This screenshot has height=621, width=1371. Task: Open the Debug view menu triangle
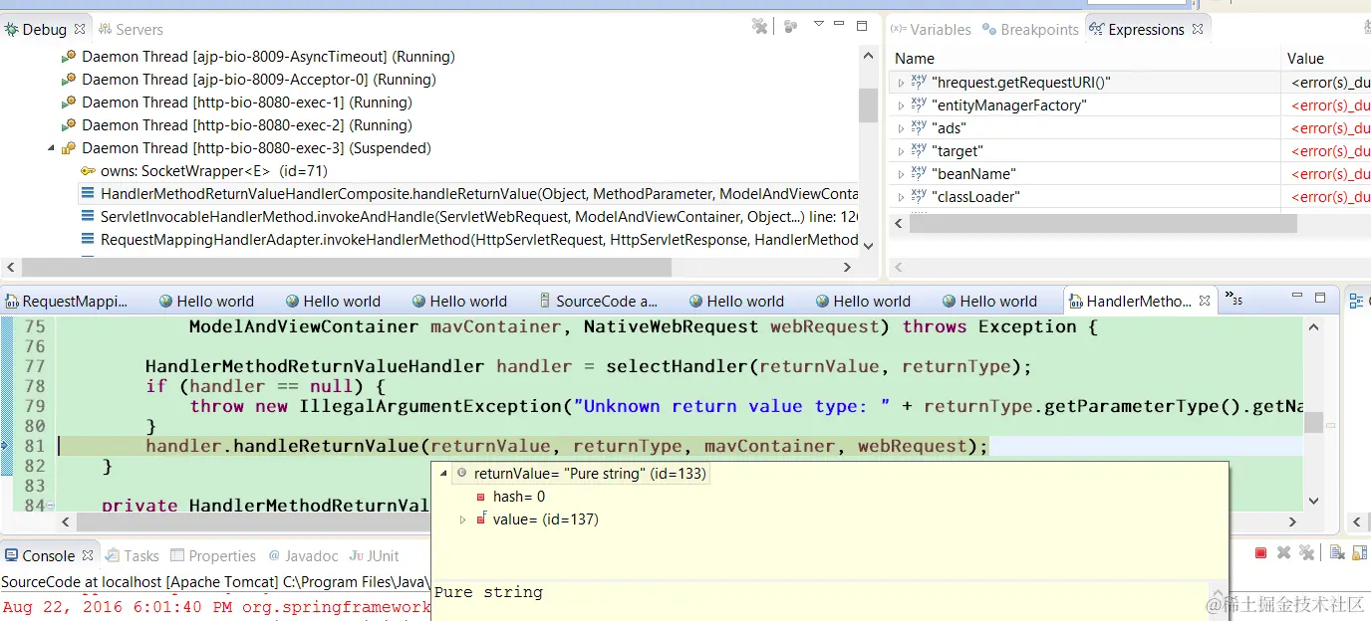819,24
